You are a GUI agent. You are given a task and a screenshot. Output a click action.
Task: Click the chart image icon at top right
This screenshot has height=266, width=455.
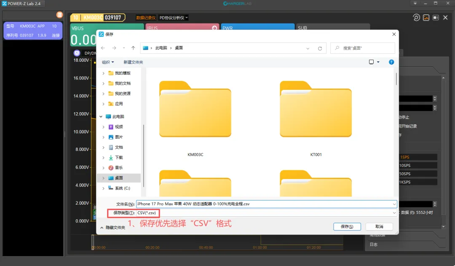(x=426, y=18)
